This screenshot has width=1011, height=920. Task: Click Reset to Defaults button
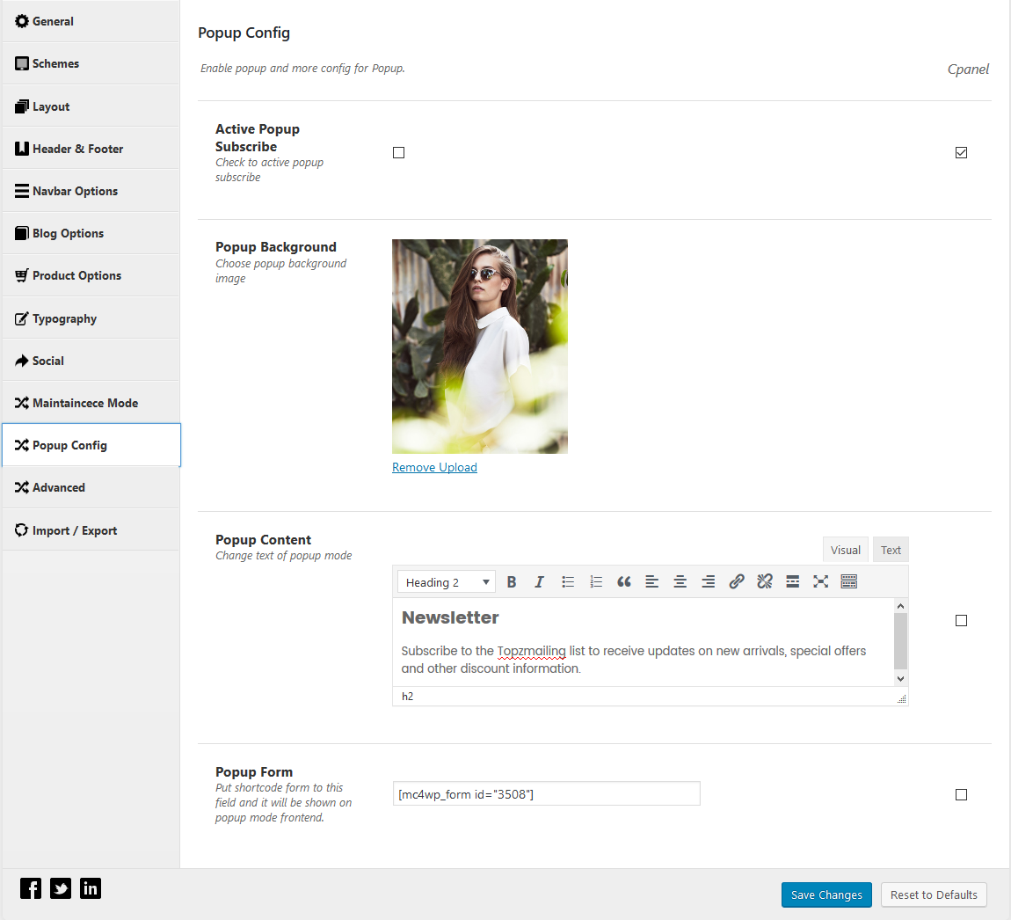[934, 894]
